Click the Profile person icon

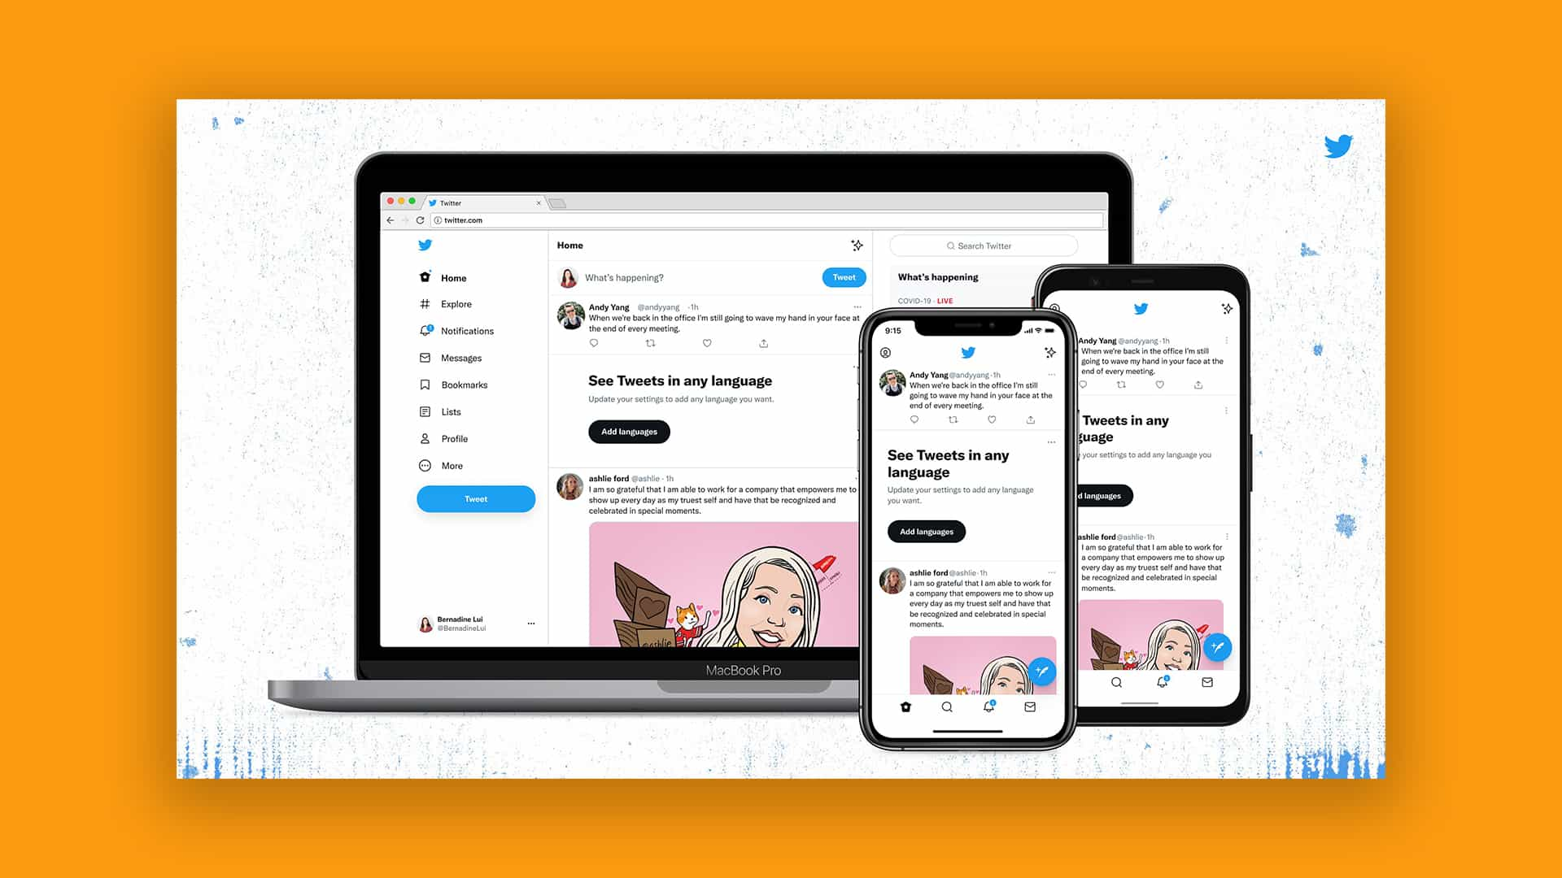(425, 438)
